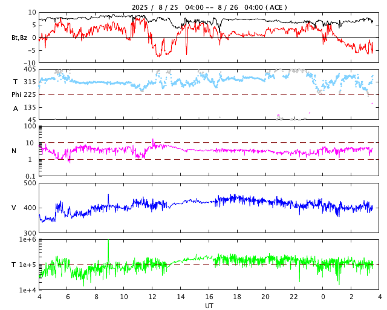The height and width of the screenshot is (310, 387).
Task: Click the 'UT' x-axis label
Action: [209, 306]
